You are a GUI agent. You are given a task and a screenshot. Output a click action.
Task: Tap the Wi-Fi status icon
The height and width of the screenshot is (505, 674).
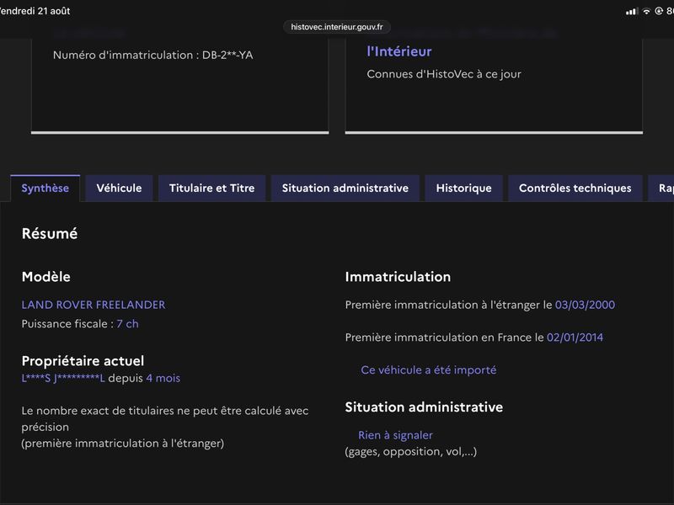[x=646, y=12]
